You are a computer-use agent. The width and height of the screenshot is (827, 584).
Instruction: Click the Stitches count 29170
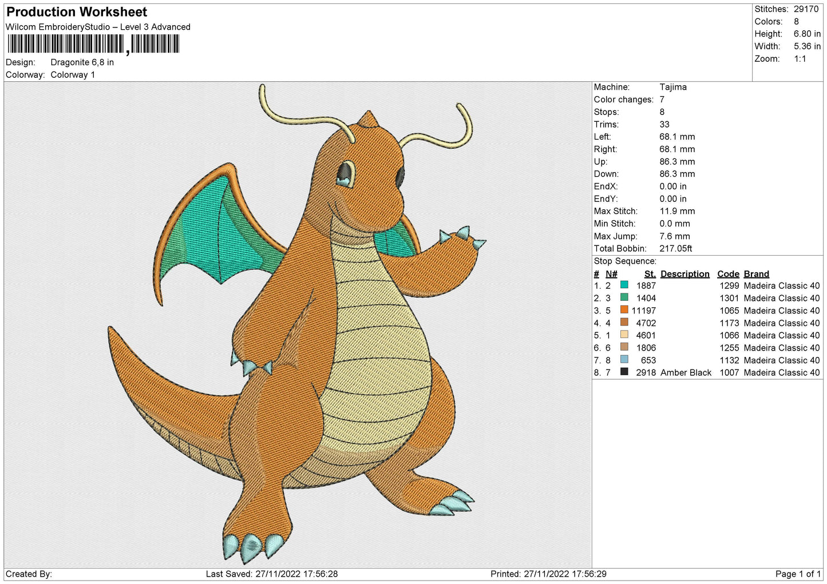click(x=806, y=9)
